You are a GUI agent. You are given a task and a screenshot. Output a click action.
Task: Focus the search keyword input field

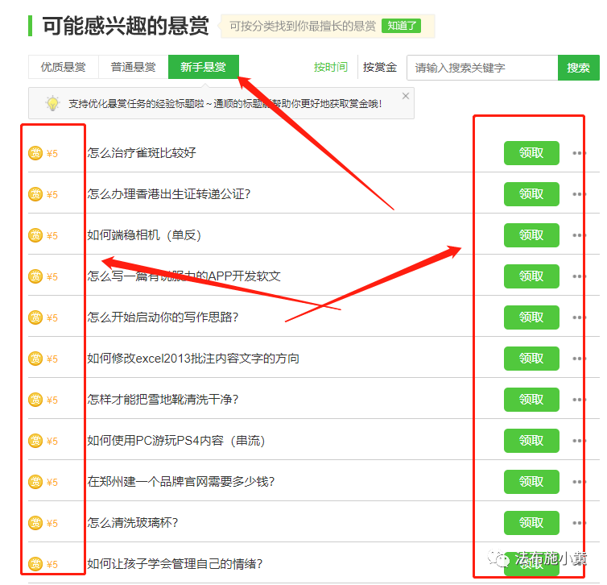pyautogui.click(x=481, y=68)
